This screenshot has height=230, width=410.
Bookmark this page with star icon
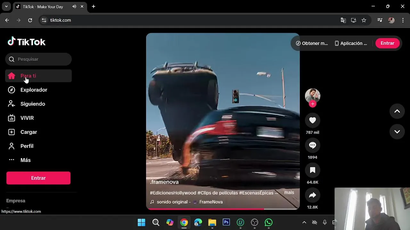point(364,20)
